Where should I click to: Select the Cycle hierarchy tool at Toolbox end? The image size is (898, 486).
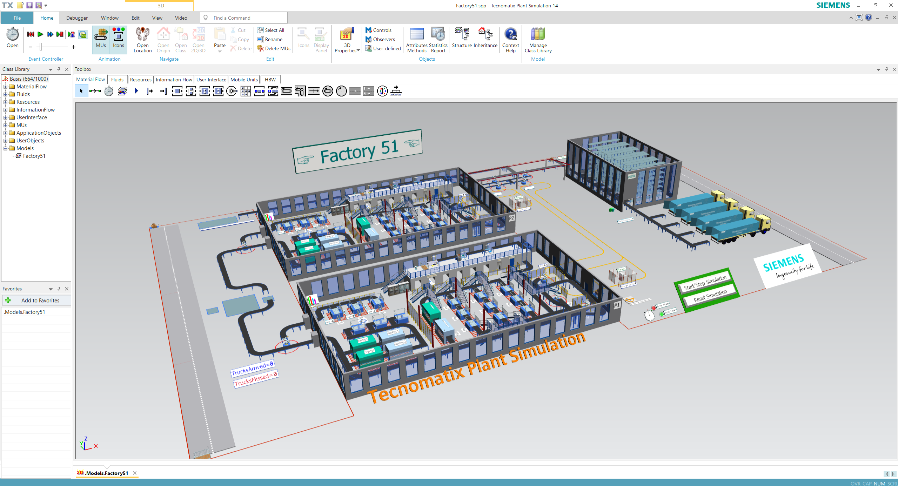tap(396, 91)
